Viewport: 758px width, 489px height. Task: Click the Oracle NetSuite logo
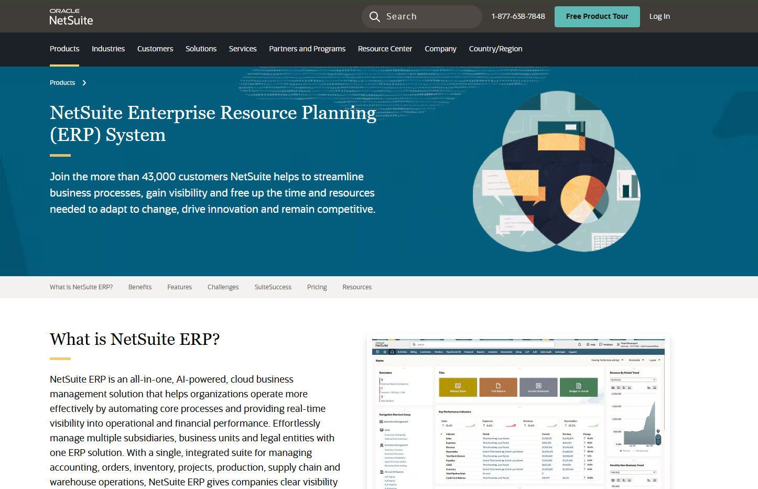click(x=71, y=17)
